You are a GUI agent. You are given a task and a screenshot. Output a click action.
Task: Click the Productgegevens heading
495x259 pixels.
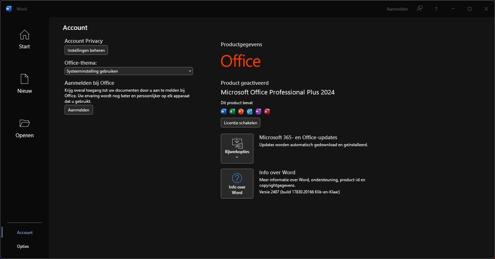[241, 44]
